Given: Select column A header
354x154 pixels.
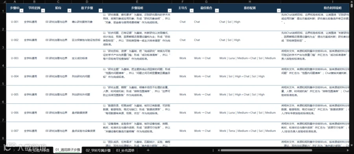Looking at the screenshot, I should 15,2.
